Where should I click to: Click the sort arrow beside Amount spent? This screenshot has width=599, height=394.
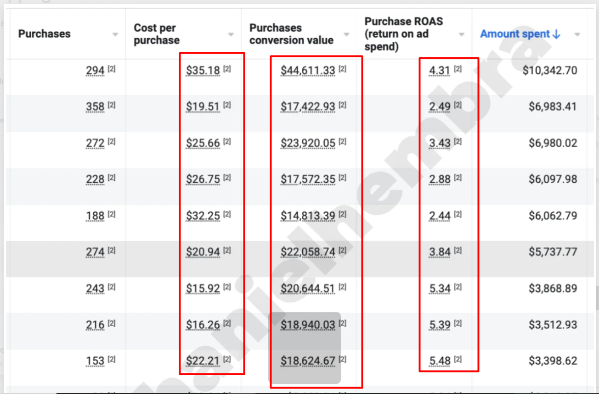[557, 34]
